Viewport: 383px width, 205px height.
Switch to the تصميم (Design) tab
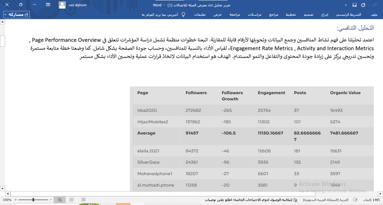309,15
